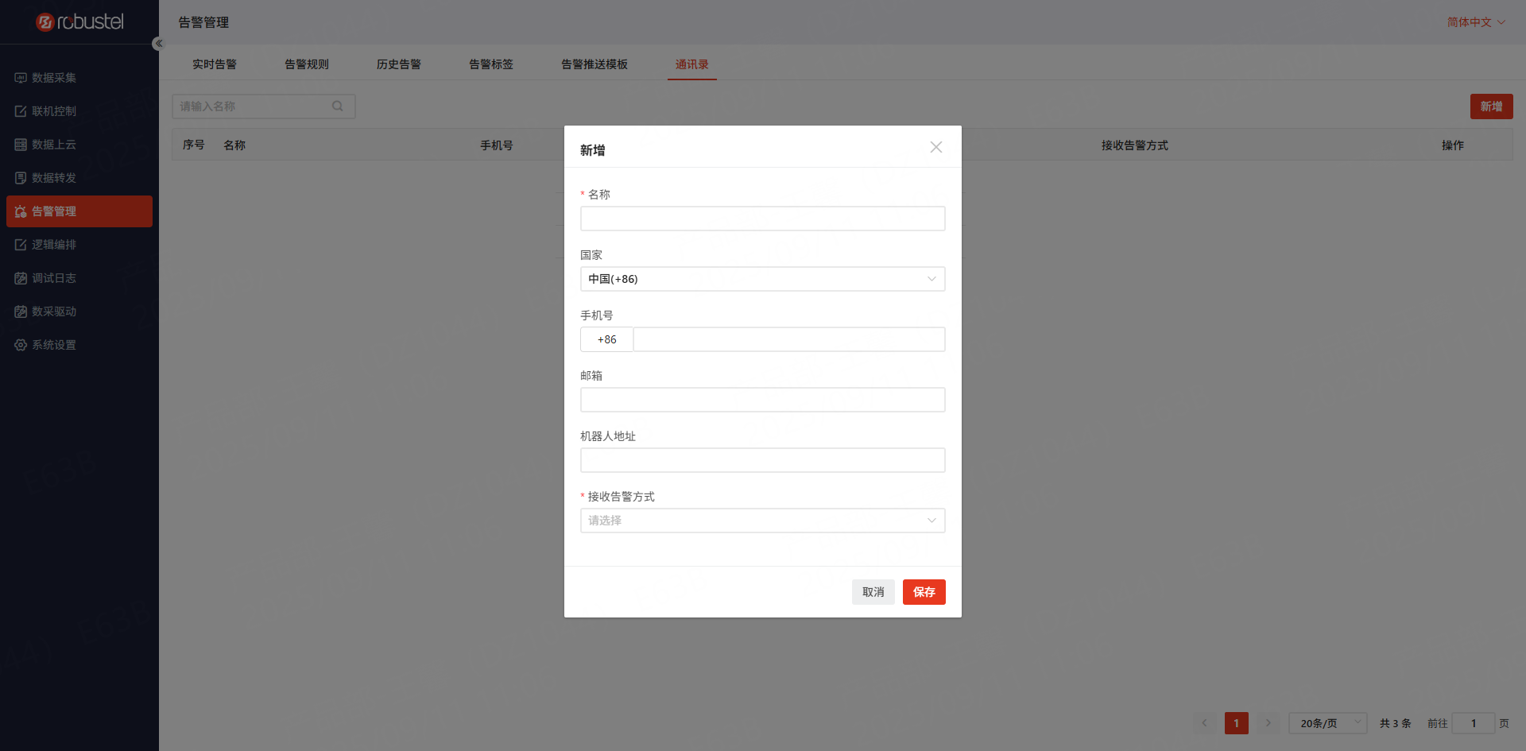Click the 数据采集 sidebar icon
The width and height of the screenshot is (1526, 751).
21,78
